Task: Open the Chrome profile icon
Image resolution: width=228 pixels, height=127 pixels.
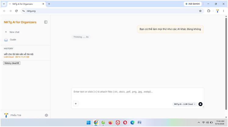Action: click(217, 11)
